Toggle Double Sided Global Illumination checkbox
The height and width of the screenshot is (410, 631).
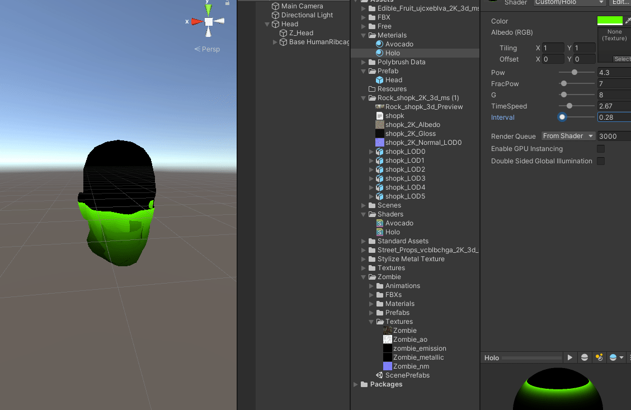point(601,161)
